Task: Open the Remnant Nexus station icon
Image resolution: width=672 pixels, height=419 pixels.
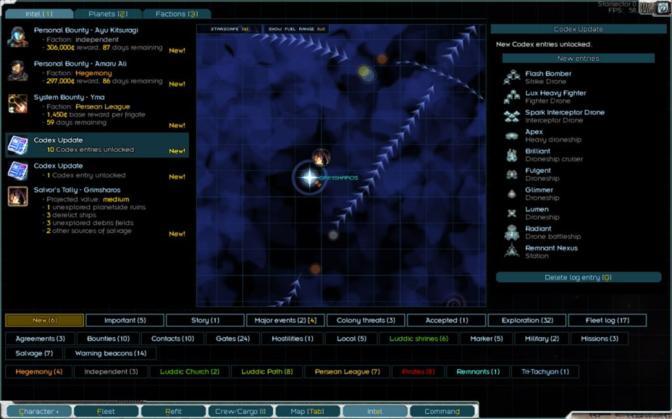Action: pyautogui.click(x=511, y=252)
